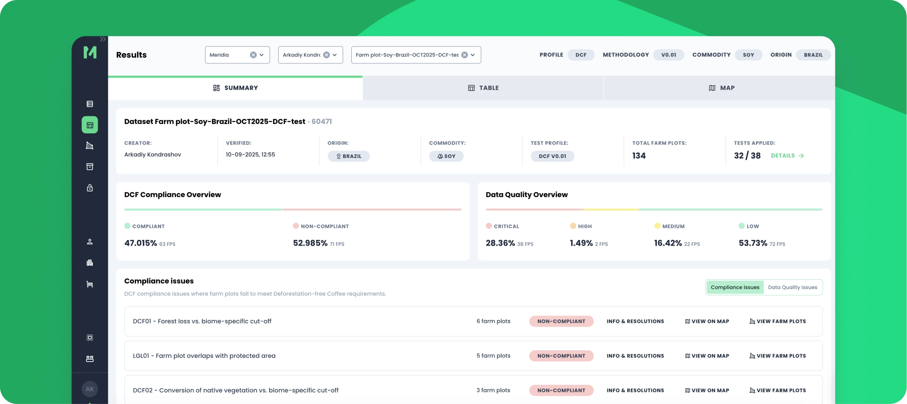The height and width of the screenshot is (404, 907).
Task: Open the list/datasets sidebar icon
Action: click(x=90, y=104)
